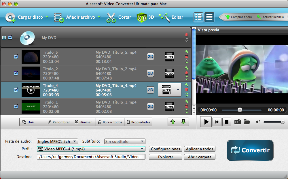Click the Añadir archivo film icon
The height and width of the screenshot is (179, 288).
58,17
